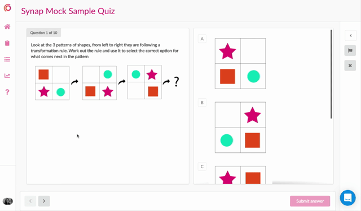
Task: Click the Synap logo icon
Action: pos(7,8)
